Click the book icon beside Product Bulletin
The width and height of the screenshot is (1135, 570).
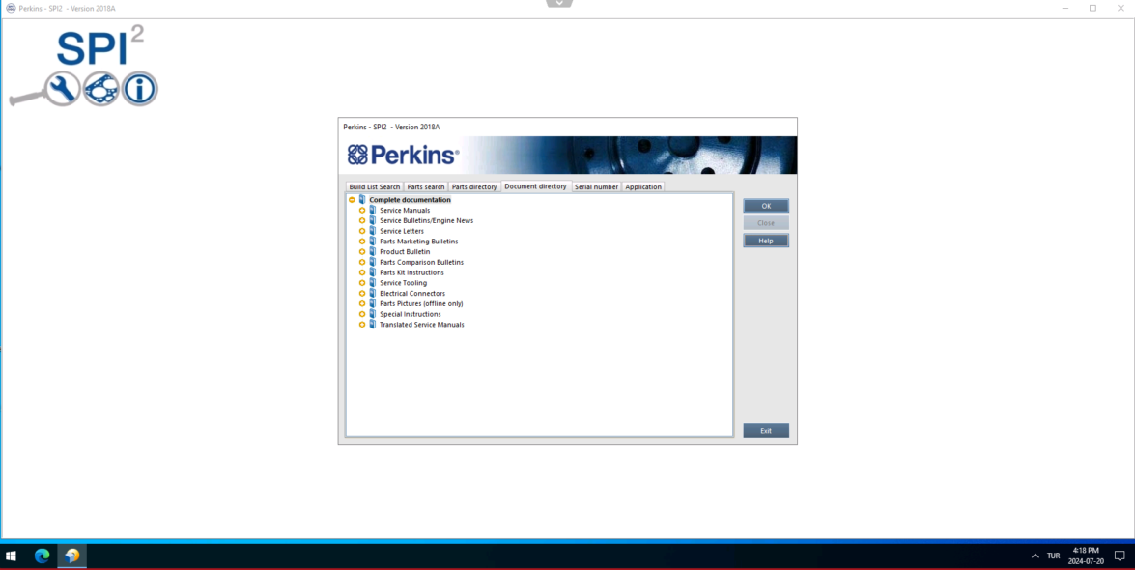[373, 251]
